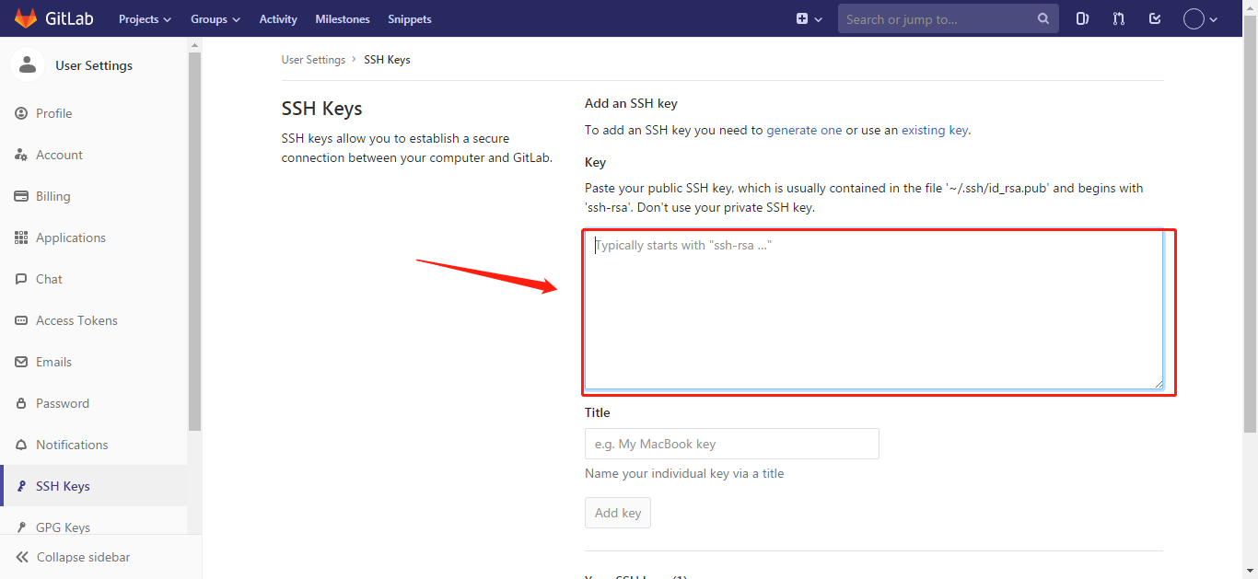Open the Merge Requests icon
Viewport: 1258px width, 579px height.
click(x=1118, y=18)
